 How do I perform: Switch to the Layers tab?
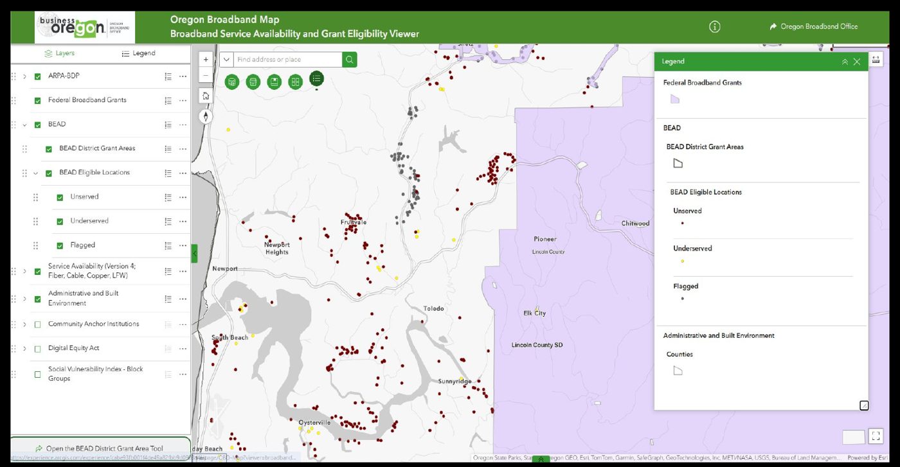pyautogui.click(x=59, y=53)
